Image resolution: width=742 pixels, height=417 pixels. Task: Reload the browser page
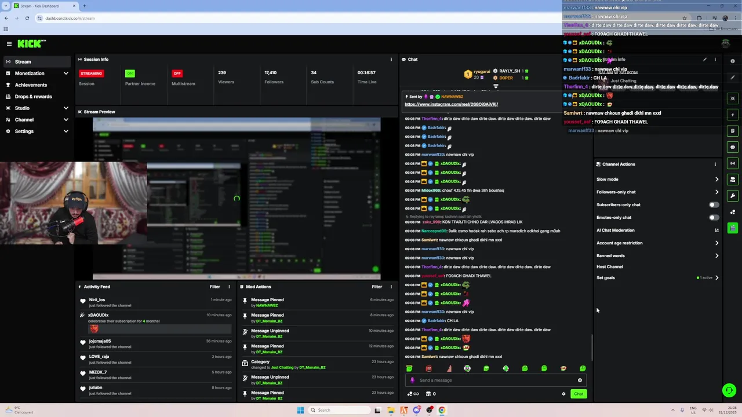pyautogui.click(x=27, y=18)
